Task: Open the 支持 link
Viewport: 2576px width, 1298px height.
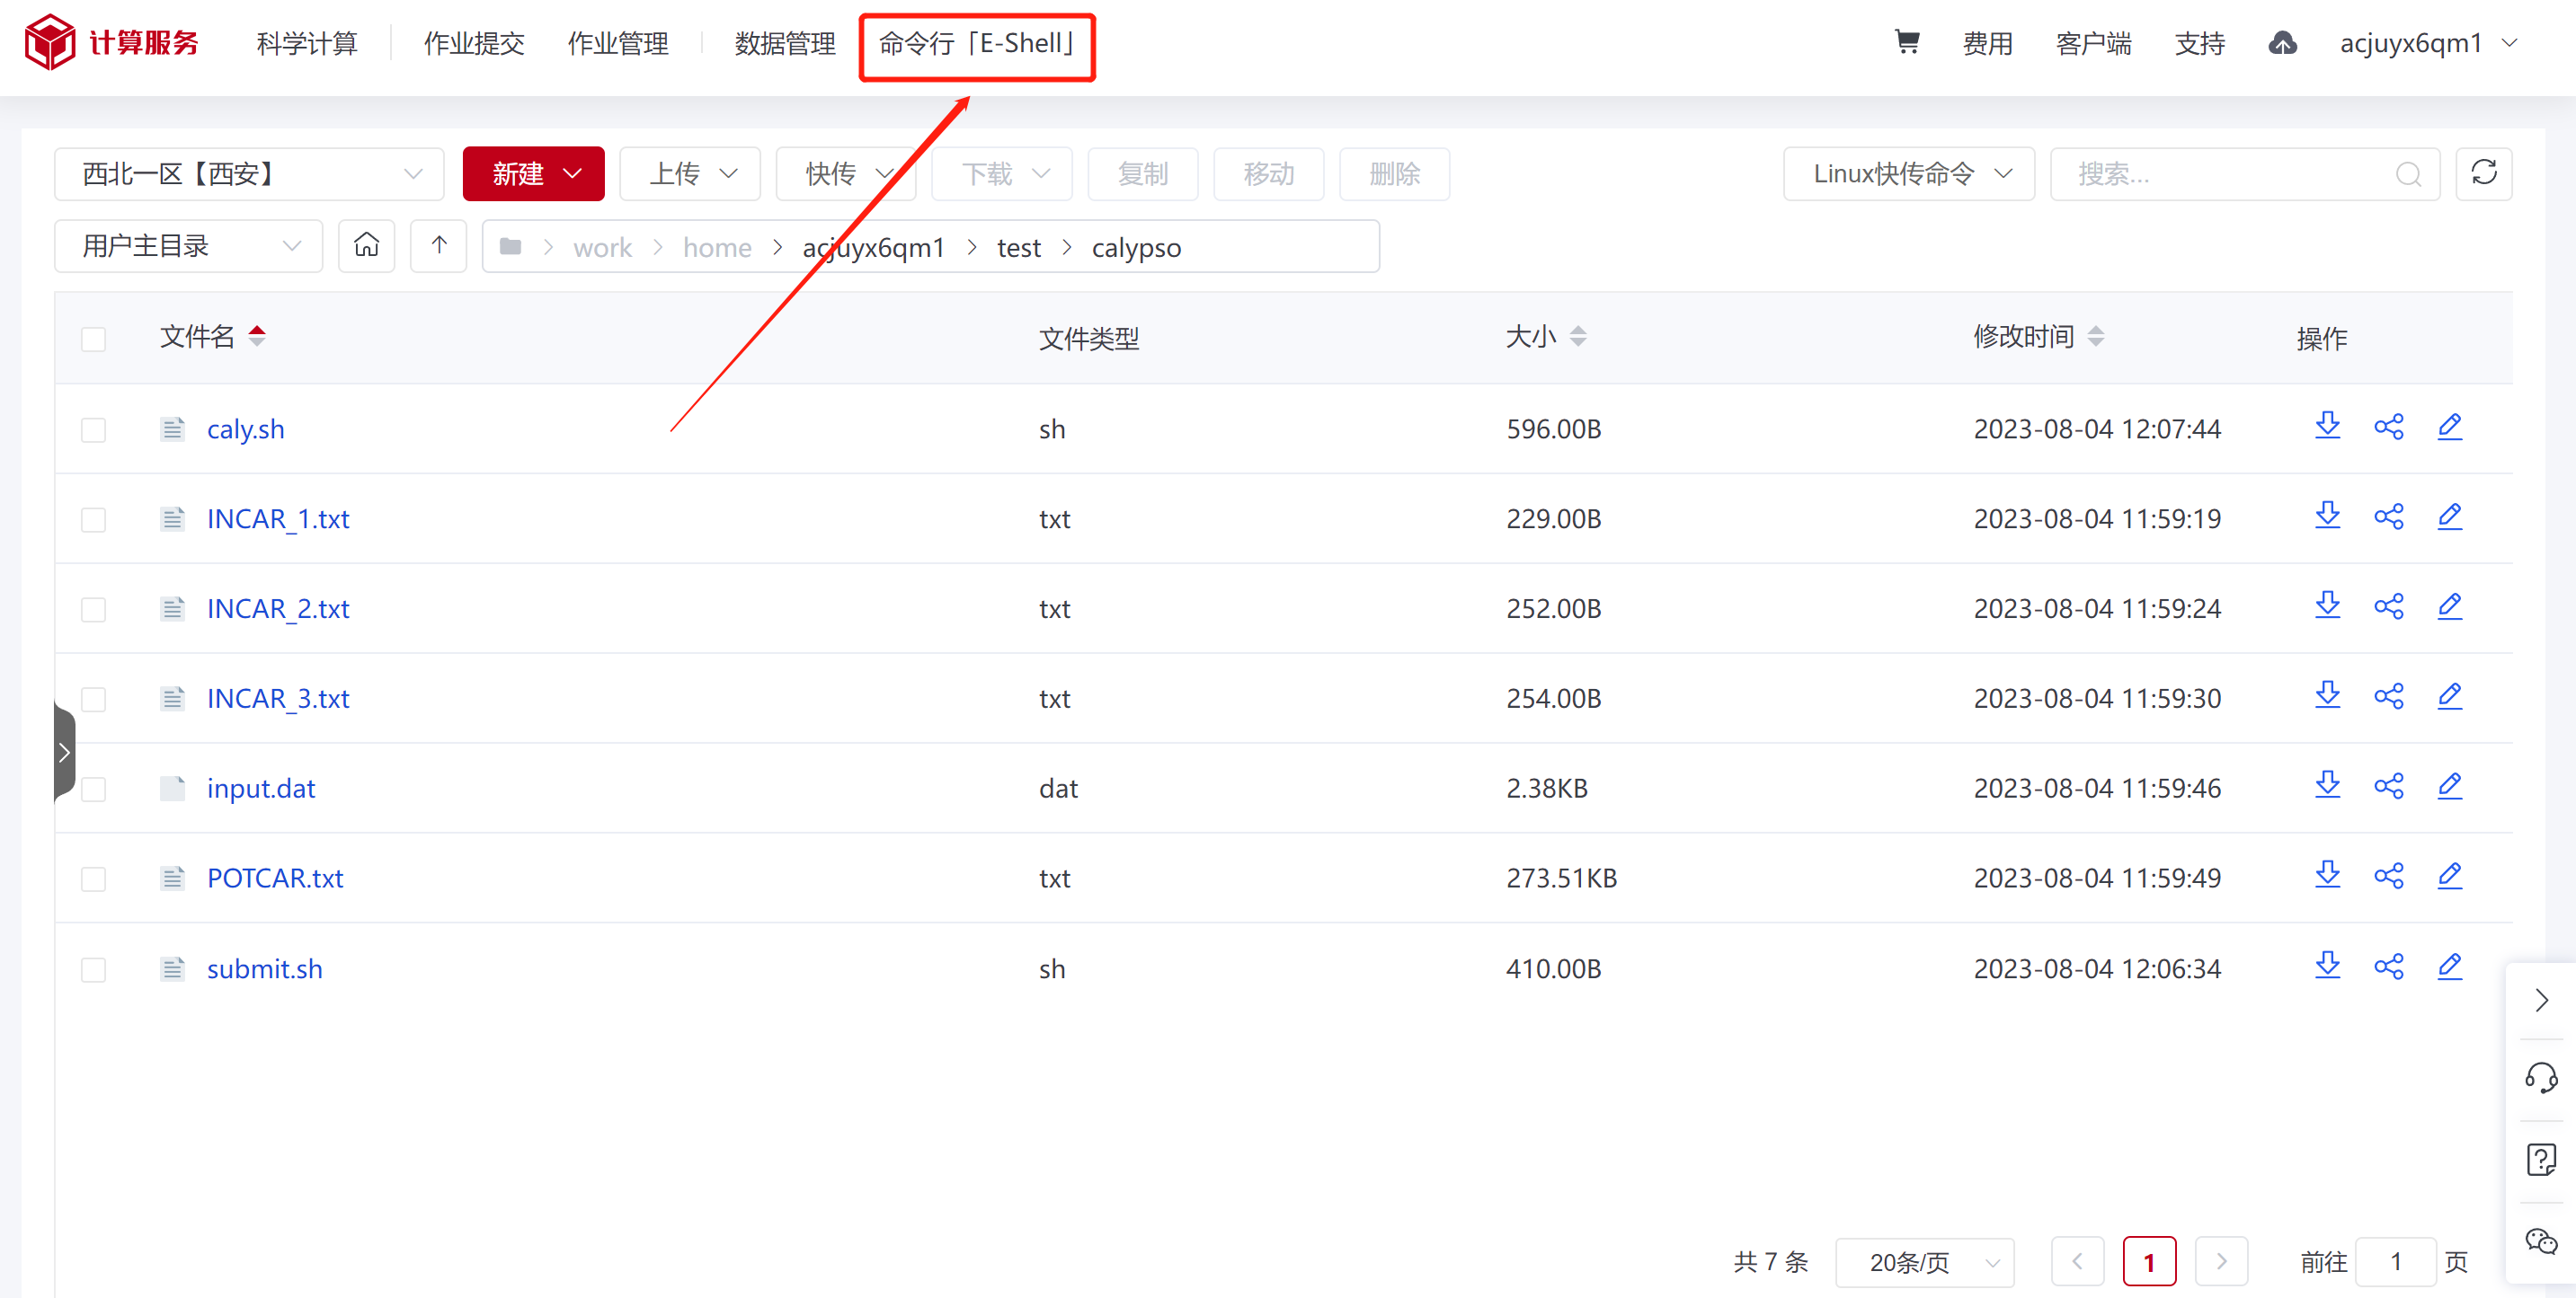Action: tap(2199, 43)
